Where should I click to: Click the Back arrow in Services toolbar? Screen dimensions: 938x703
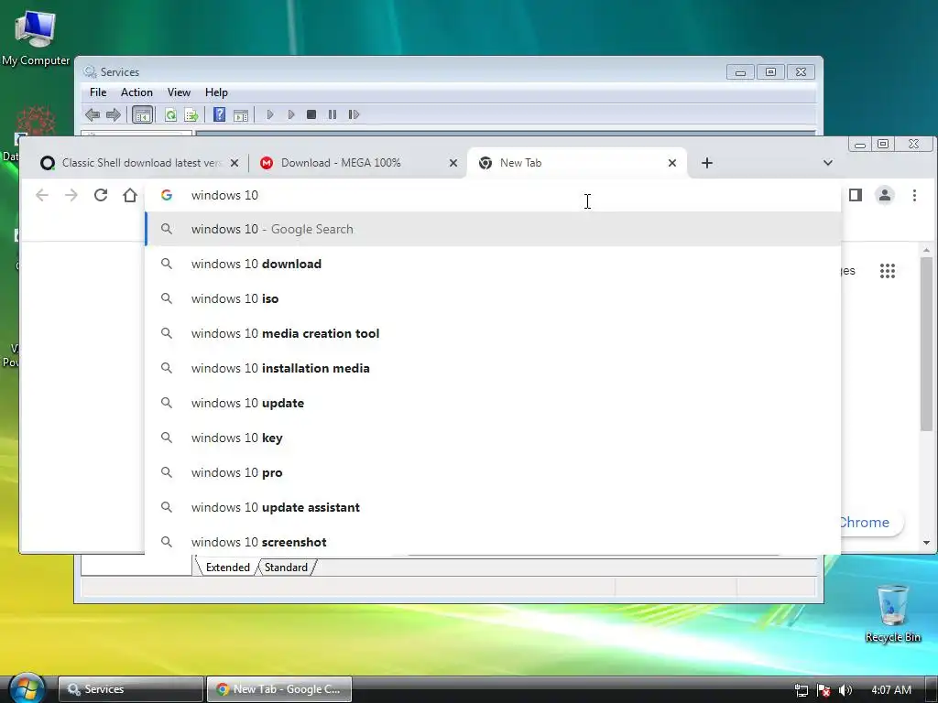coord(93,114)
